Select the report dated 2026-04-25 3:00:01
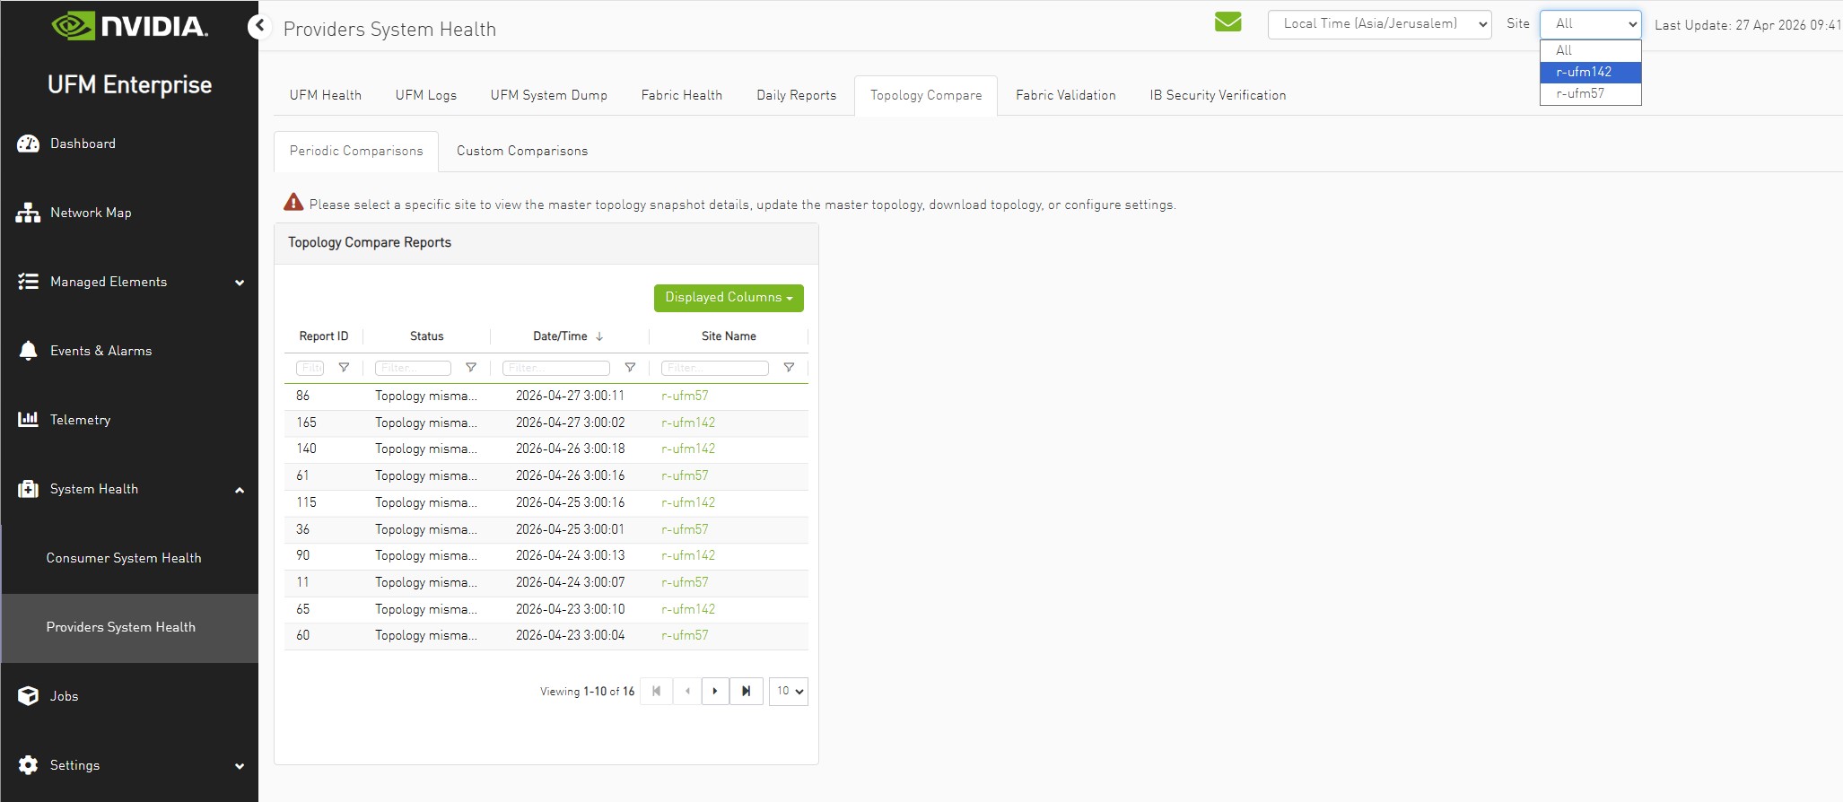Screen dimensions: 1843x802 (546, 529)
